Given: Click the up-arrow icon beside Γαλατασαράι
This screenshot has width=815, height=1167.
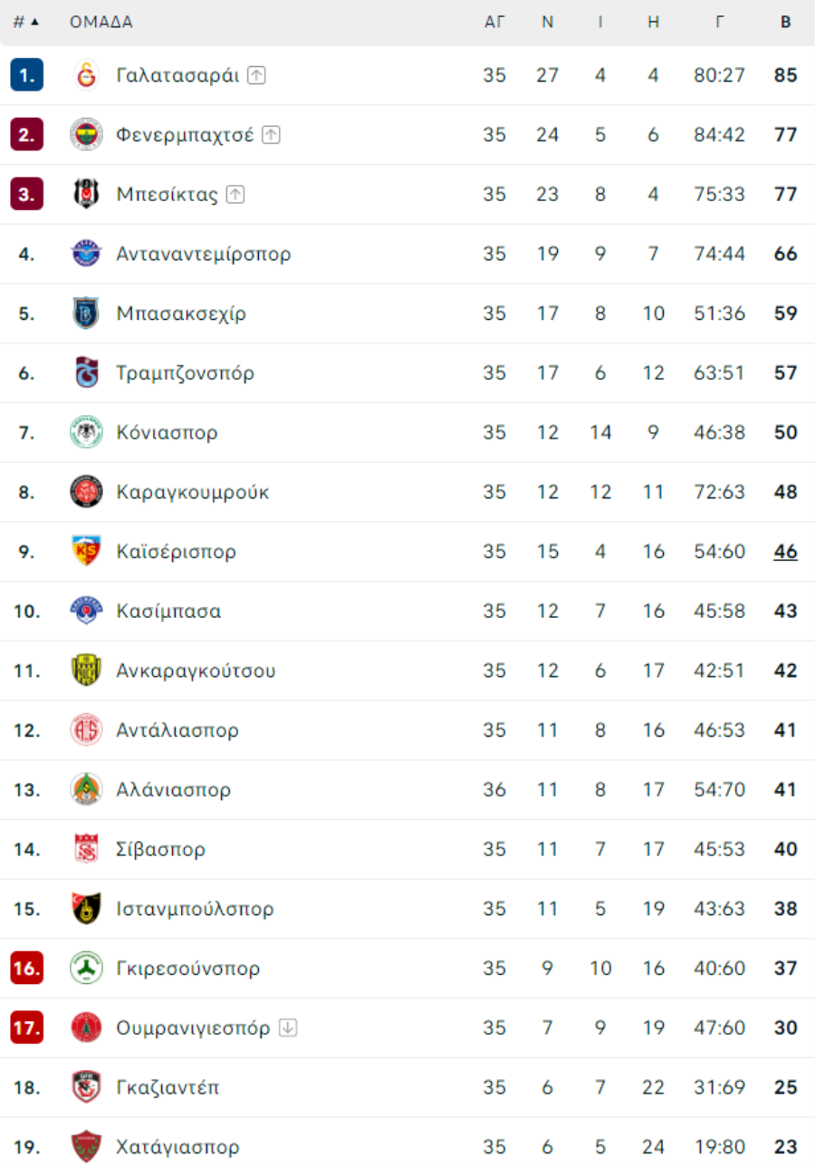Looking at the screenshot, I should pyautogui.click(x=256, y=75).
